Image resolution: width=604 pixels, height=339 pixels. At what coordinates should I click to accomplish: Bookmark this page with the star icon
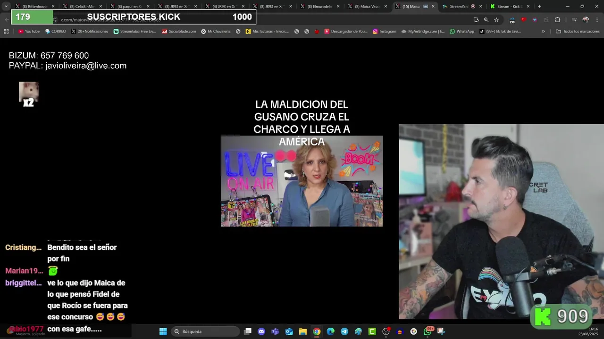[x=496, y=20]
